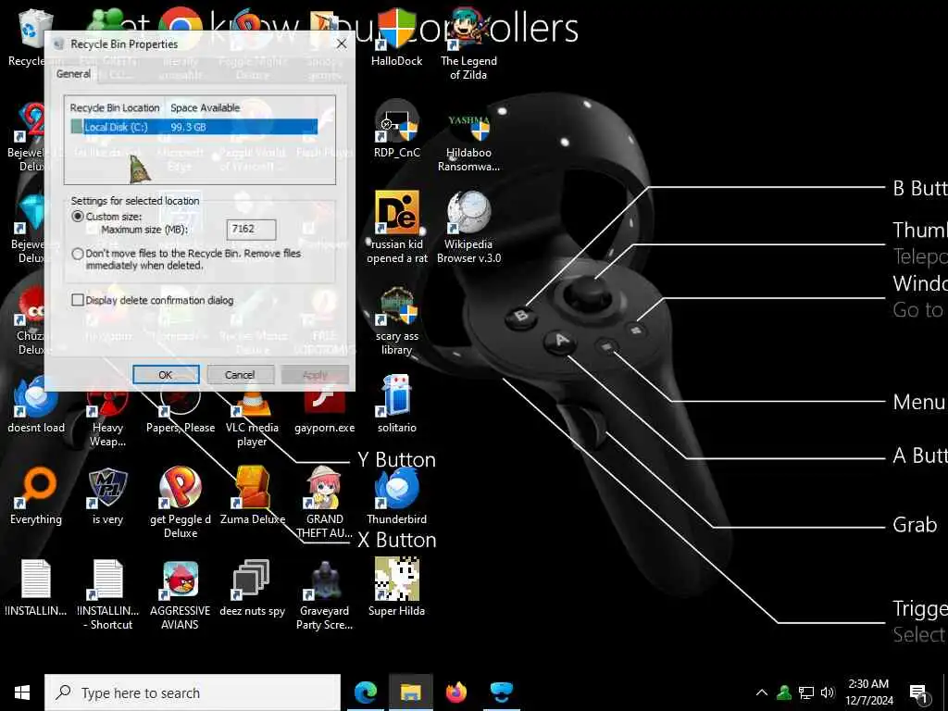948x711 pixels.
Task: Open the solitario desktop icon
Action: (x=396, y=404)
